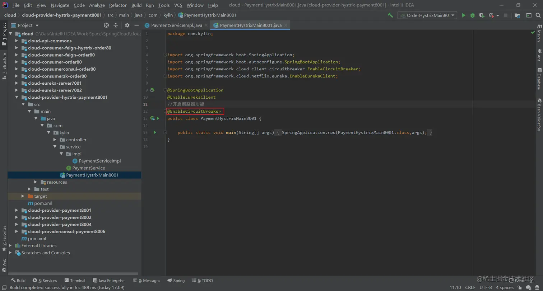Hide the Project panel with minus icon
This screenshot has height=291, width=543.
pos(136,25)
